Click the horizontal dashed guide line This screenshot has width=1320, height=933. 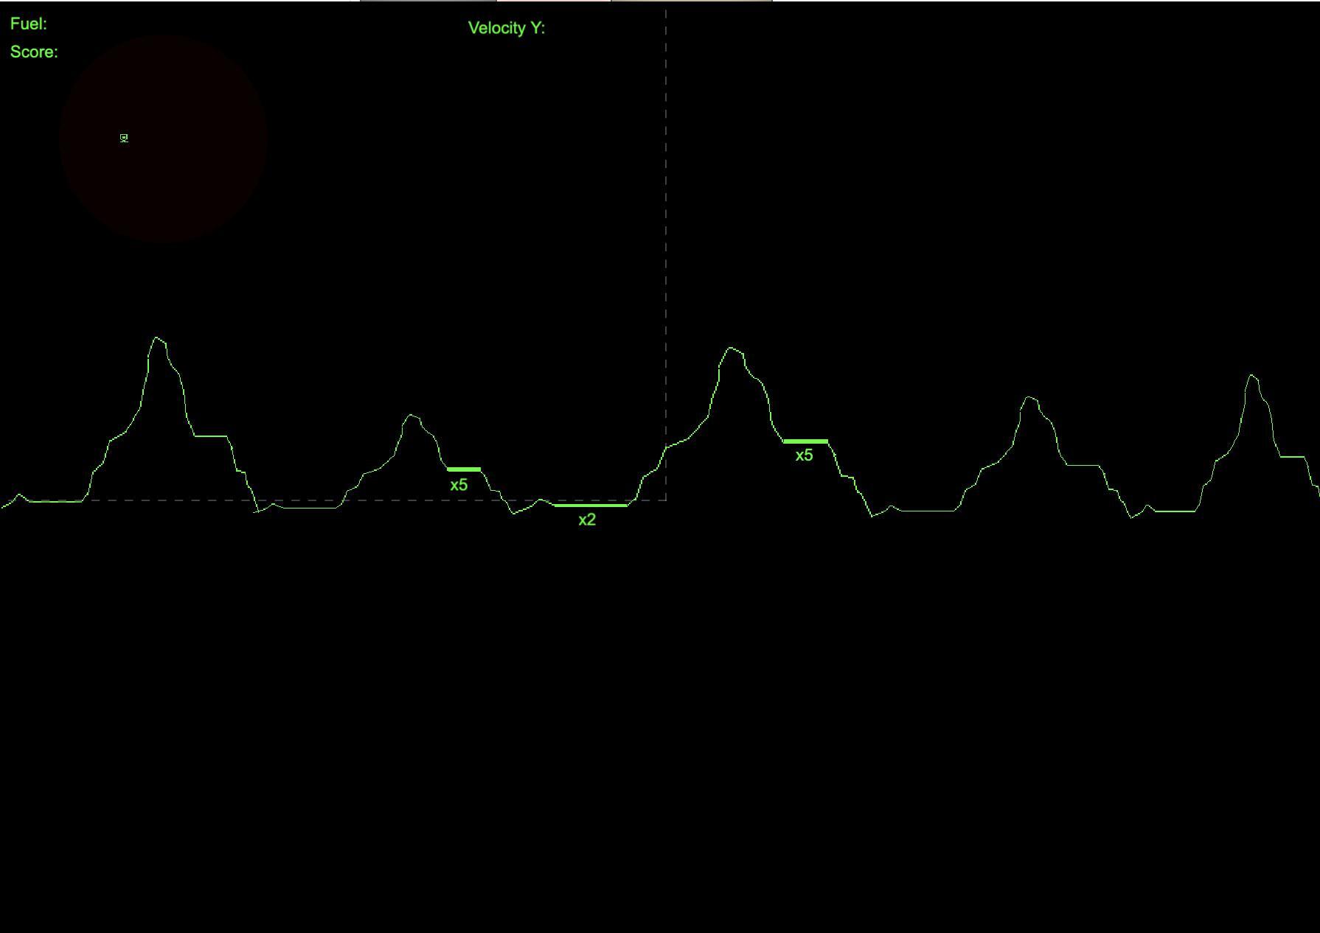tap(369, 499)
